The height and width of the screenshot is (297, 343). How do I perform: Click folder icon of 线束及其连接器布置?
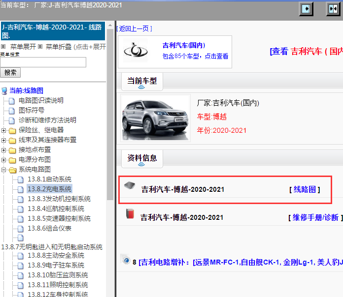(12, 141)
